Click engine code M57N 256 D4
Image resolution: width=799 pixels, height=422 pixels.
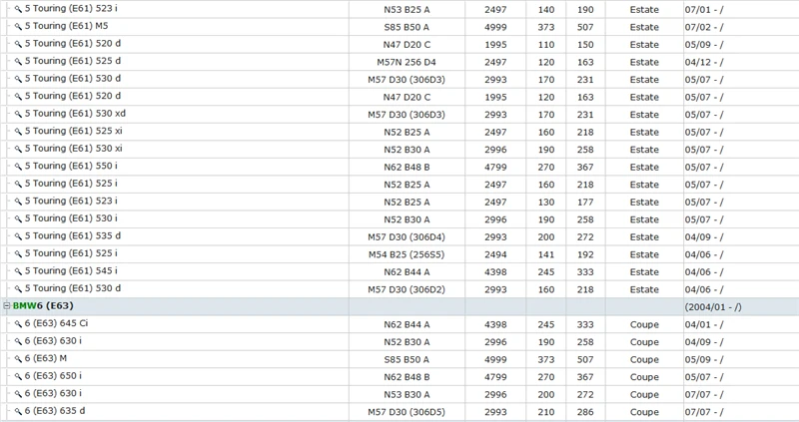tap(406, 62)
